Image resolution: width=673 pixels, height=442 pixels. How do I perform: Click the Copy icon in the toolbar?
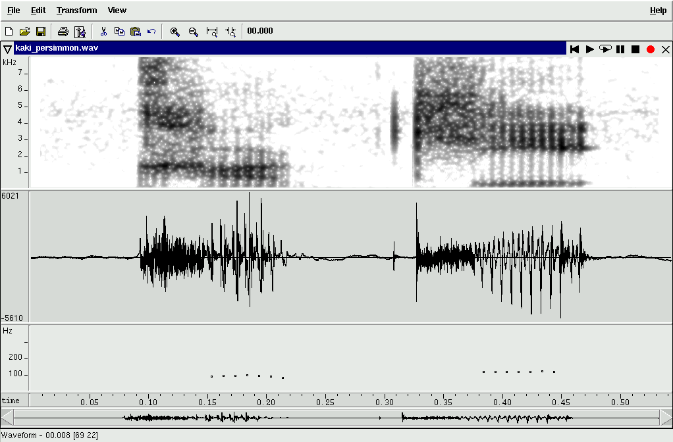pos(119,31)
